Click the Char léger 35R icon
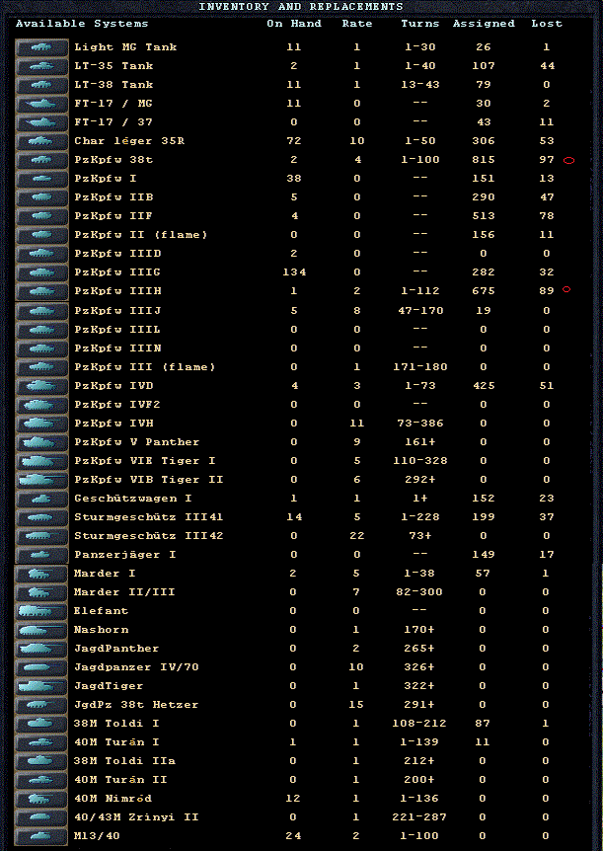Viewport: 603px width, 851px height. (x=42, y=141)
